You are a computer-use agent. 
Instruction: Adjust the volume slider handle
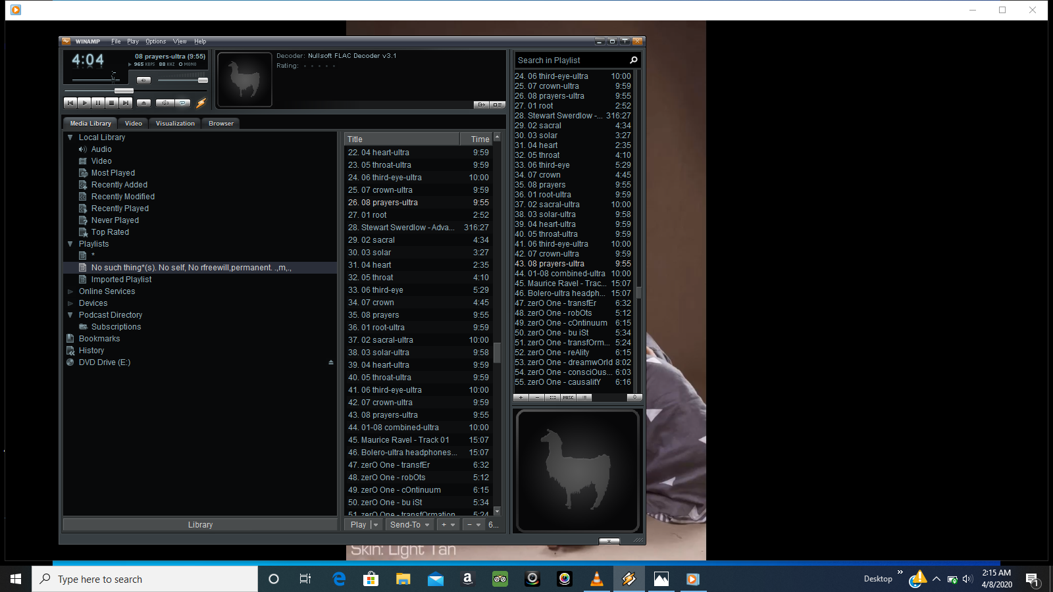(203, 80)
